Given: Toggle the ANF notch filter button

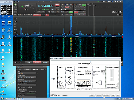Looking at the screenshot, I should pyautogui.click(x=71, y=14).
